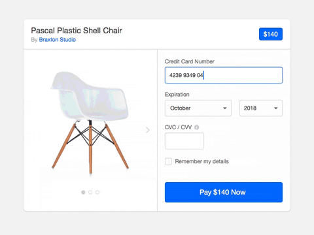Open the 2018 year dropdown
The width and height of the screenshot is (314, 235).
tap(261, 108)
